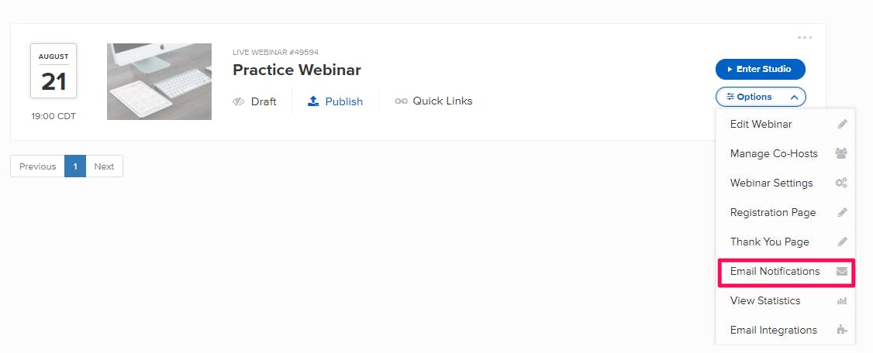Click the chevron arrow on Options button
873x353 pixels.
tap(794, 98)
